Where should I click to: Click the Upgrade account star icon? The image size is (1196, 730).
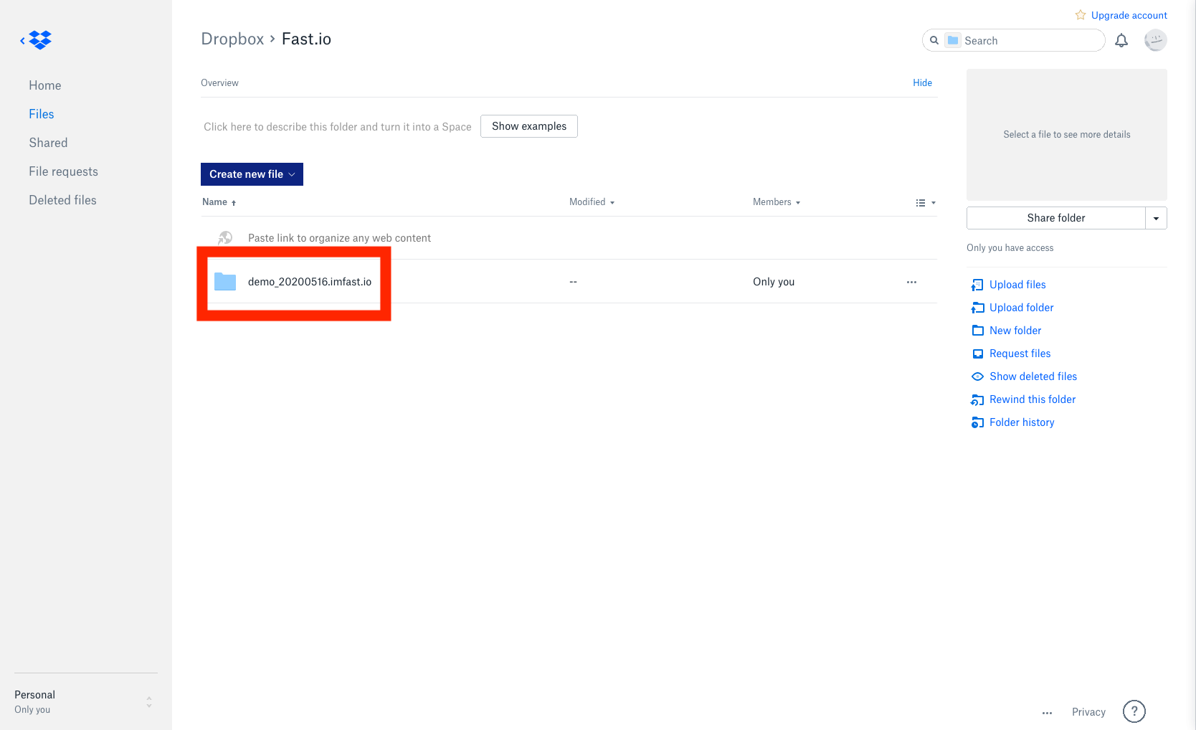[x=1081, y=15]
